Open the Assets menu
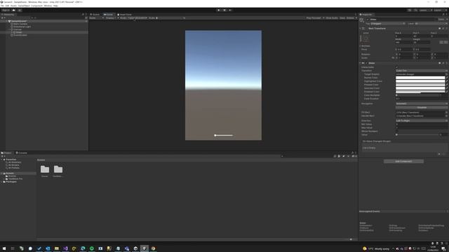The width and height of the screenshot is (449, 252). [x=13, y=6]
